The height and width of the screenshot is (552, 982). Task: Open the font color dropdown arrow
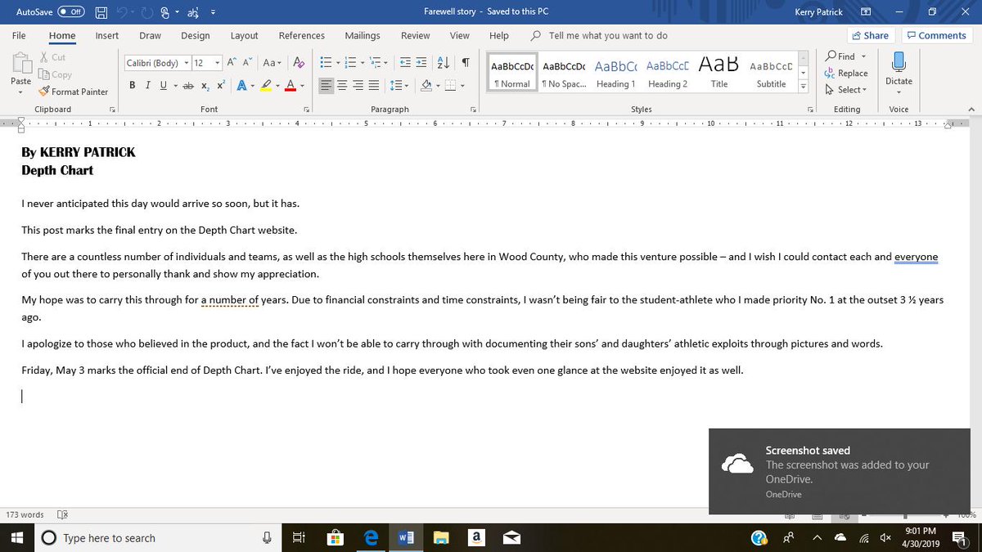(302, 85)
